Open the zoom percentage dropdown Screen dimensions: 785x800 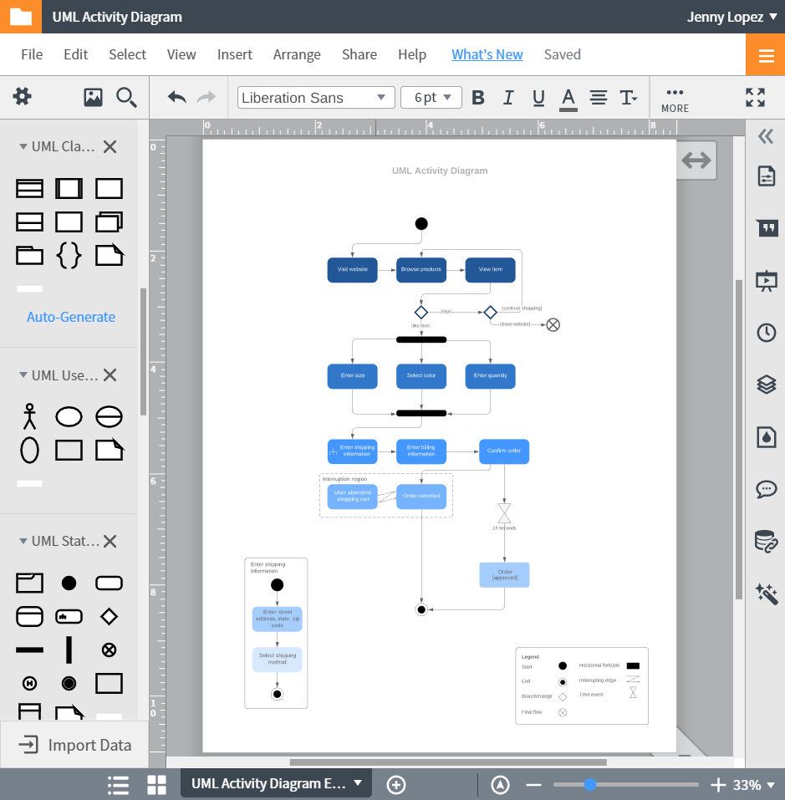753,785
